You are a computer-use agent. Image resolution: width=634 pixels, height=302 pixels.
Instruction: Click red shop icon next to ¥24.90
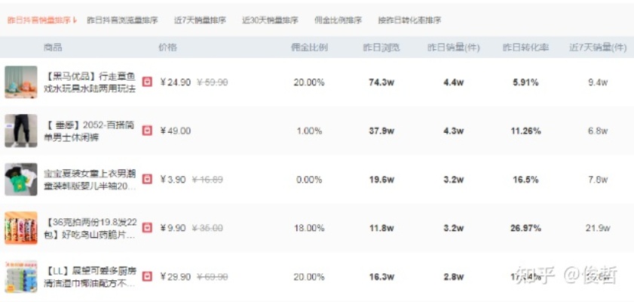click(148, 82)
